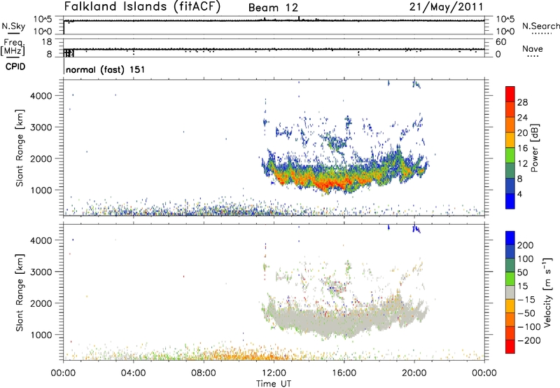Select the 60 tick on the Nave axis
560x388 pixels.
(501, 42)
